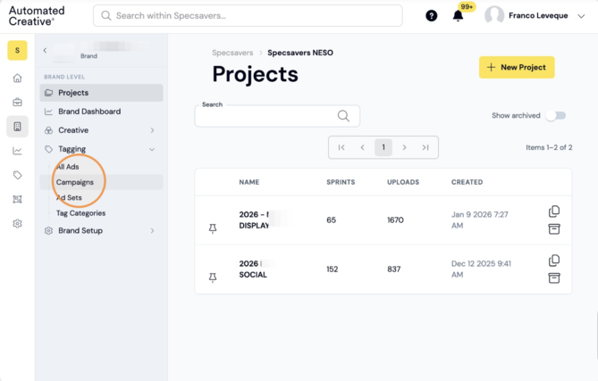Click Specsavers NESO breadcrumb
Screen dimensions: 598x381
300,53
